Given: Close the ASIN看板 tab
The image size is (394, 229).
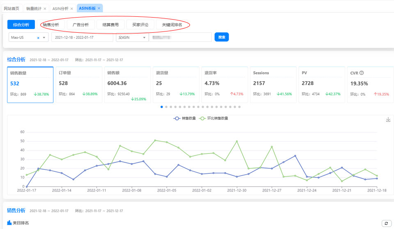Looking at the screenshot, I should point(99,8).
